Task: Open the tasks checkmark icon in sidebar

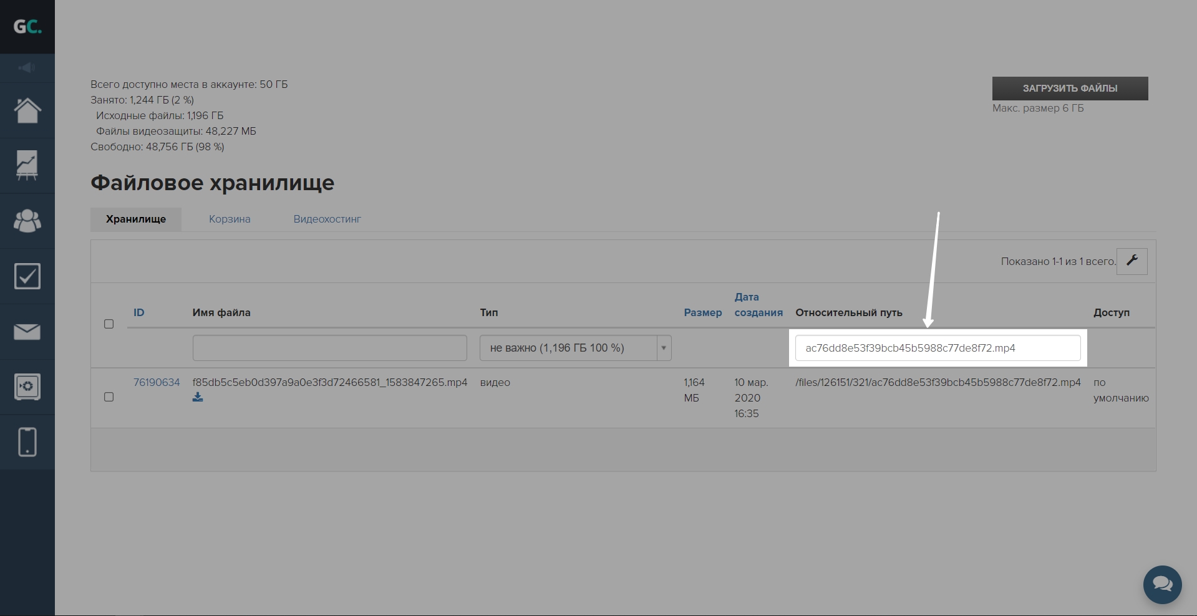Action: tap(27, 276)
